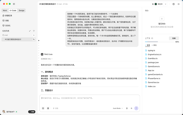Start a new task (新建任务)
The image size is (183, 115).
(7, 16)
